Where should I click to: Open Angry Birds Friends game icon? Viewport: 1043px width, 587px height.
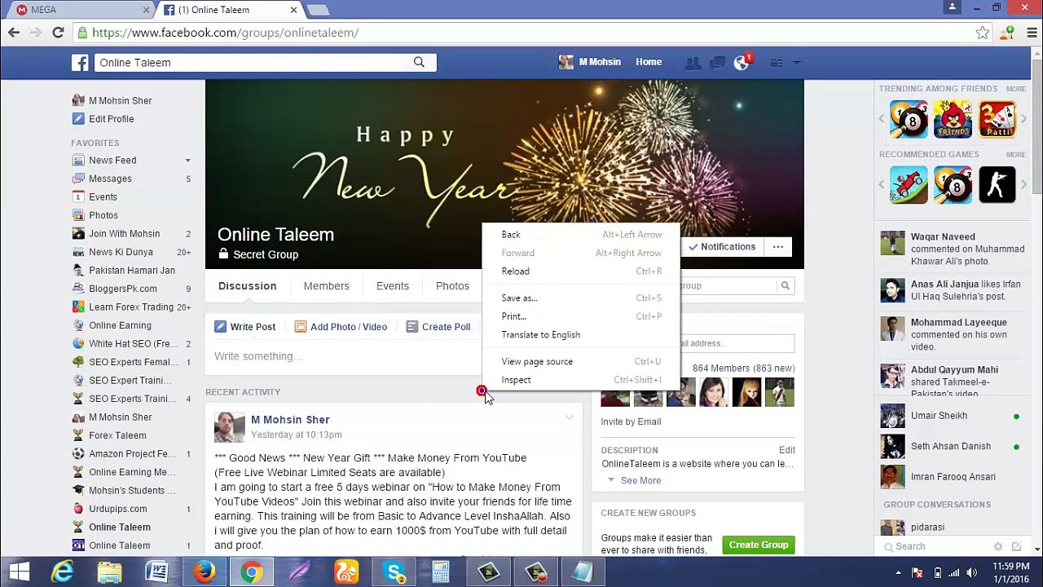953,119
